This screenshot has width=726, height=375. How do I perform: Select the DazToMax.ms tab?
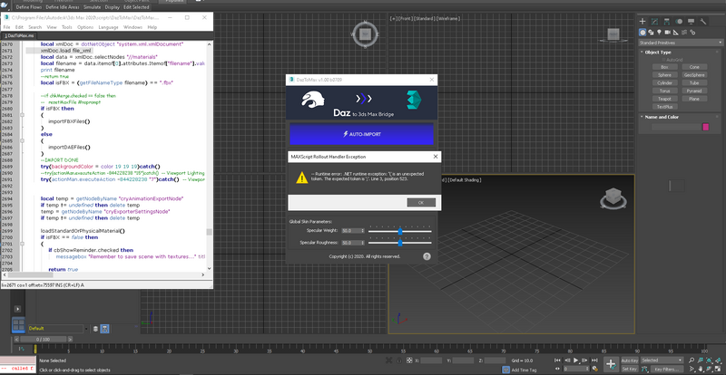click(18, 35)
